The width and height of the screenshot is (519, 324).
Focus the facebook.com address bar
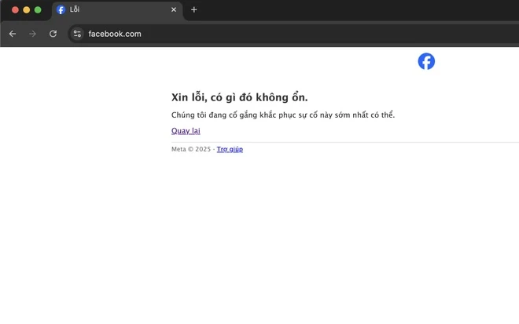236,34
